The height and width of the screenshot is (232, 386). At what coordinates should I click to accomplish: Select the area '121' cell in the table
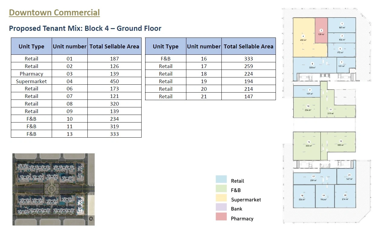click(x=114, y=96)
